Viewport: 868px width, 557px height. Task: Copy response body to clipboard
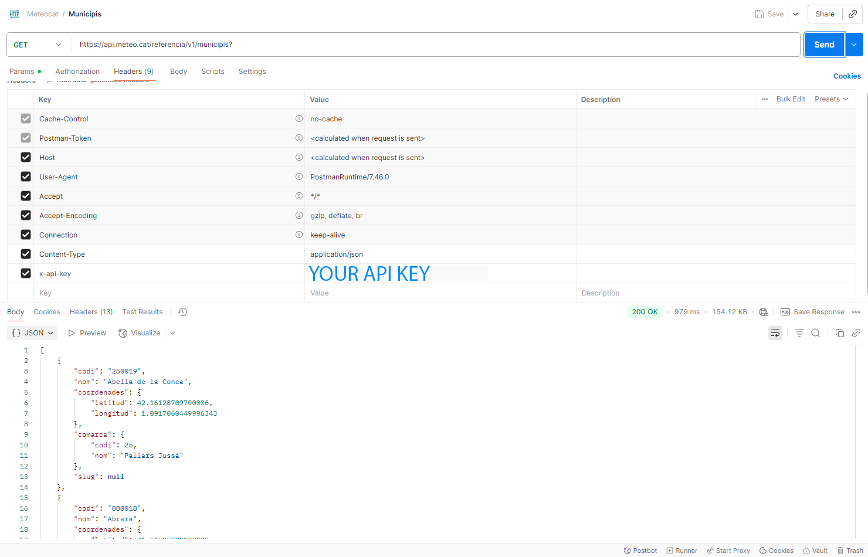tap(840, 333)
